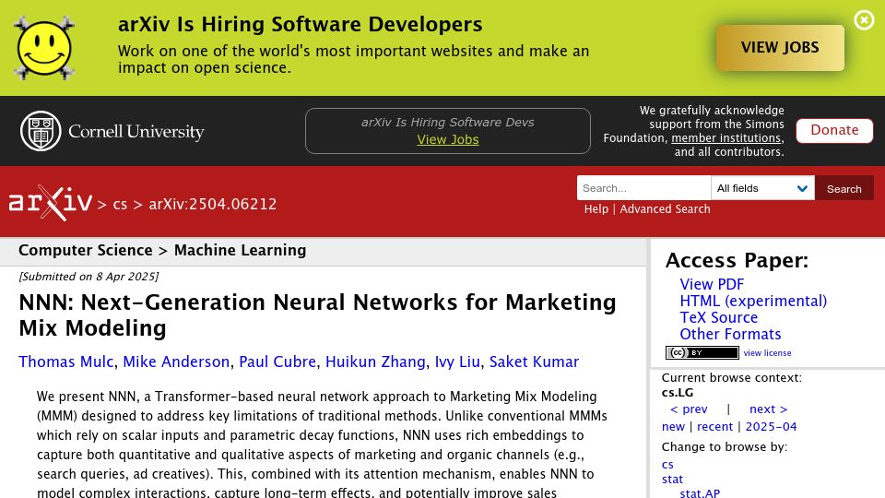Open the view license link
This screenshot has width=885, height=498.
[x=767, y=353]
